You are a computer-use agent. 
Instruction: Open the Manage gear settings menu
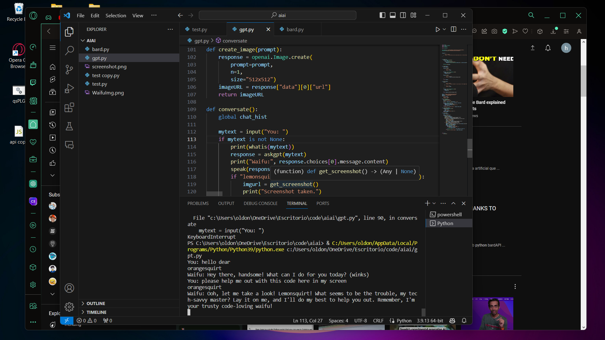coord(69,307)
